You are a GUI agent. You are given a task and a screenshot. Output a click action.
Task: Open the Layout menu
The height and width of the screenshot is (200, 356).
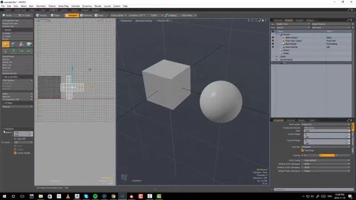(x=107, y=6)
